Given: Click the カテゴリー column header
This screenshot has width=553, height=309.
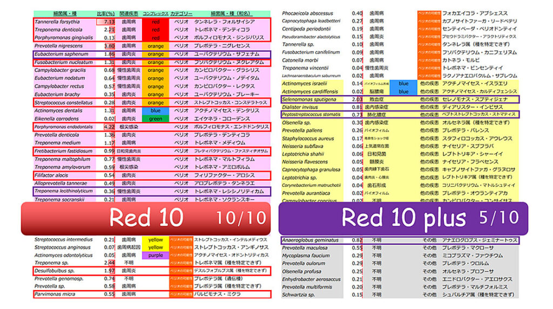Looking at the screenshot, I should (x=181, y=13).
